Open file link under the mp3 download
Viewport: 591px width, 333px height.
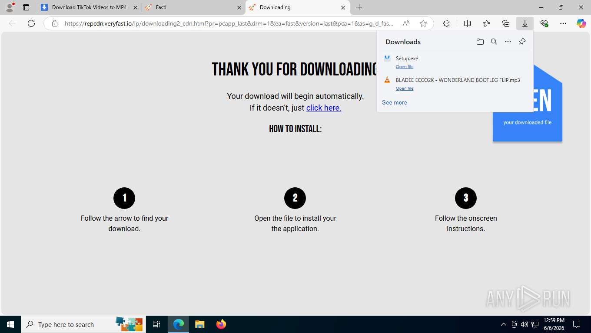pyautogui.click(x=405, y=88)
